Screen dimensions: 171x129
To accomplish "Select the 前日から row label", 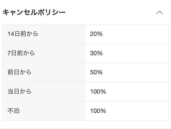I will 19,72.
